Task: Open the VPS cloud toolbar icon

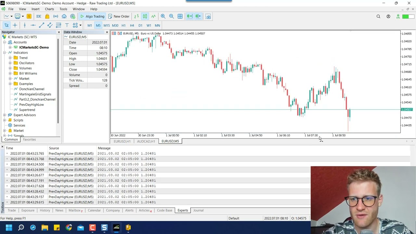Action: pos(64,16)
